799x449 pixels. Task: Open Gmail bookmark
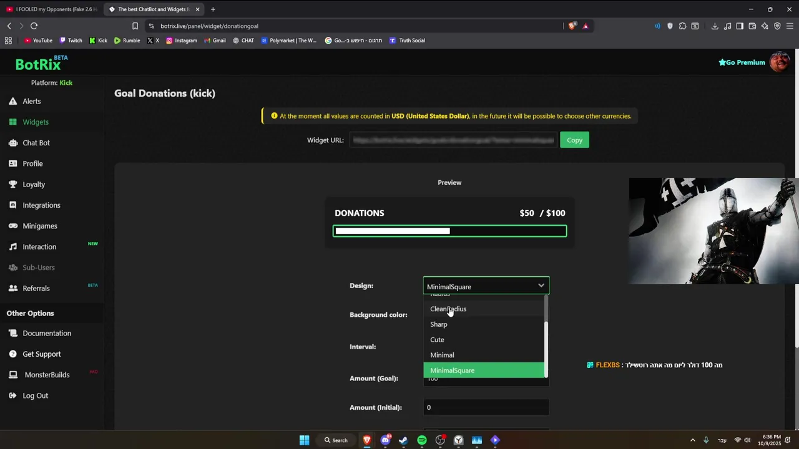[215, 41]
